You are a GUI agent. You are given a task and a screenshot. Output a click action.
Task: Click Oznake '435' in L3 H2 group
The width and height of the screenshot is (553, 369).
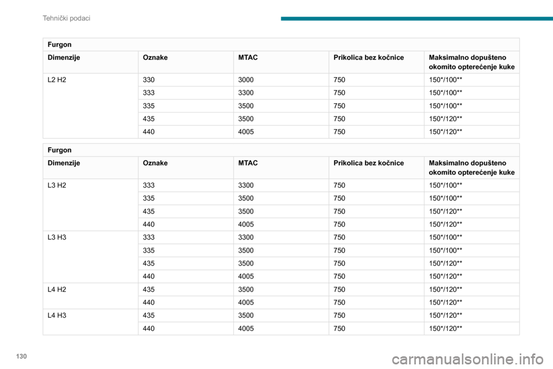[x=149, y=212]
